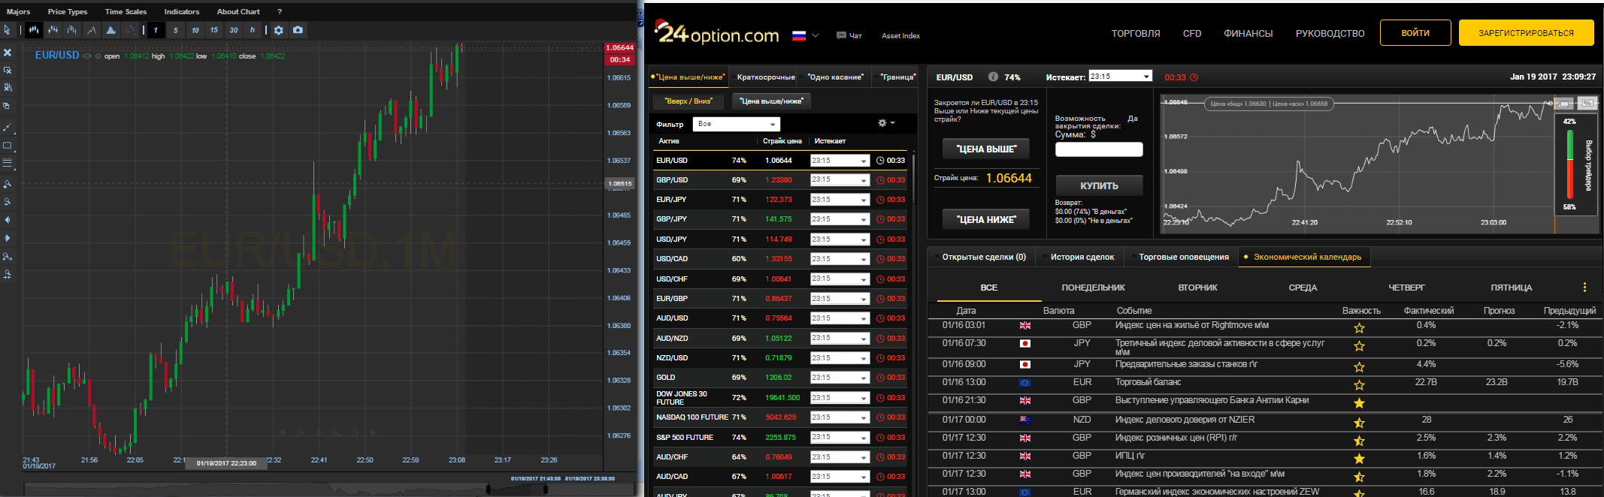Select the USD/JPY asset row
This screenshot has width=1604, height=497.
pos(780,239)
